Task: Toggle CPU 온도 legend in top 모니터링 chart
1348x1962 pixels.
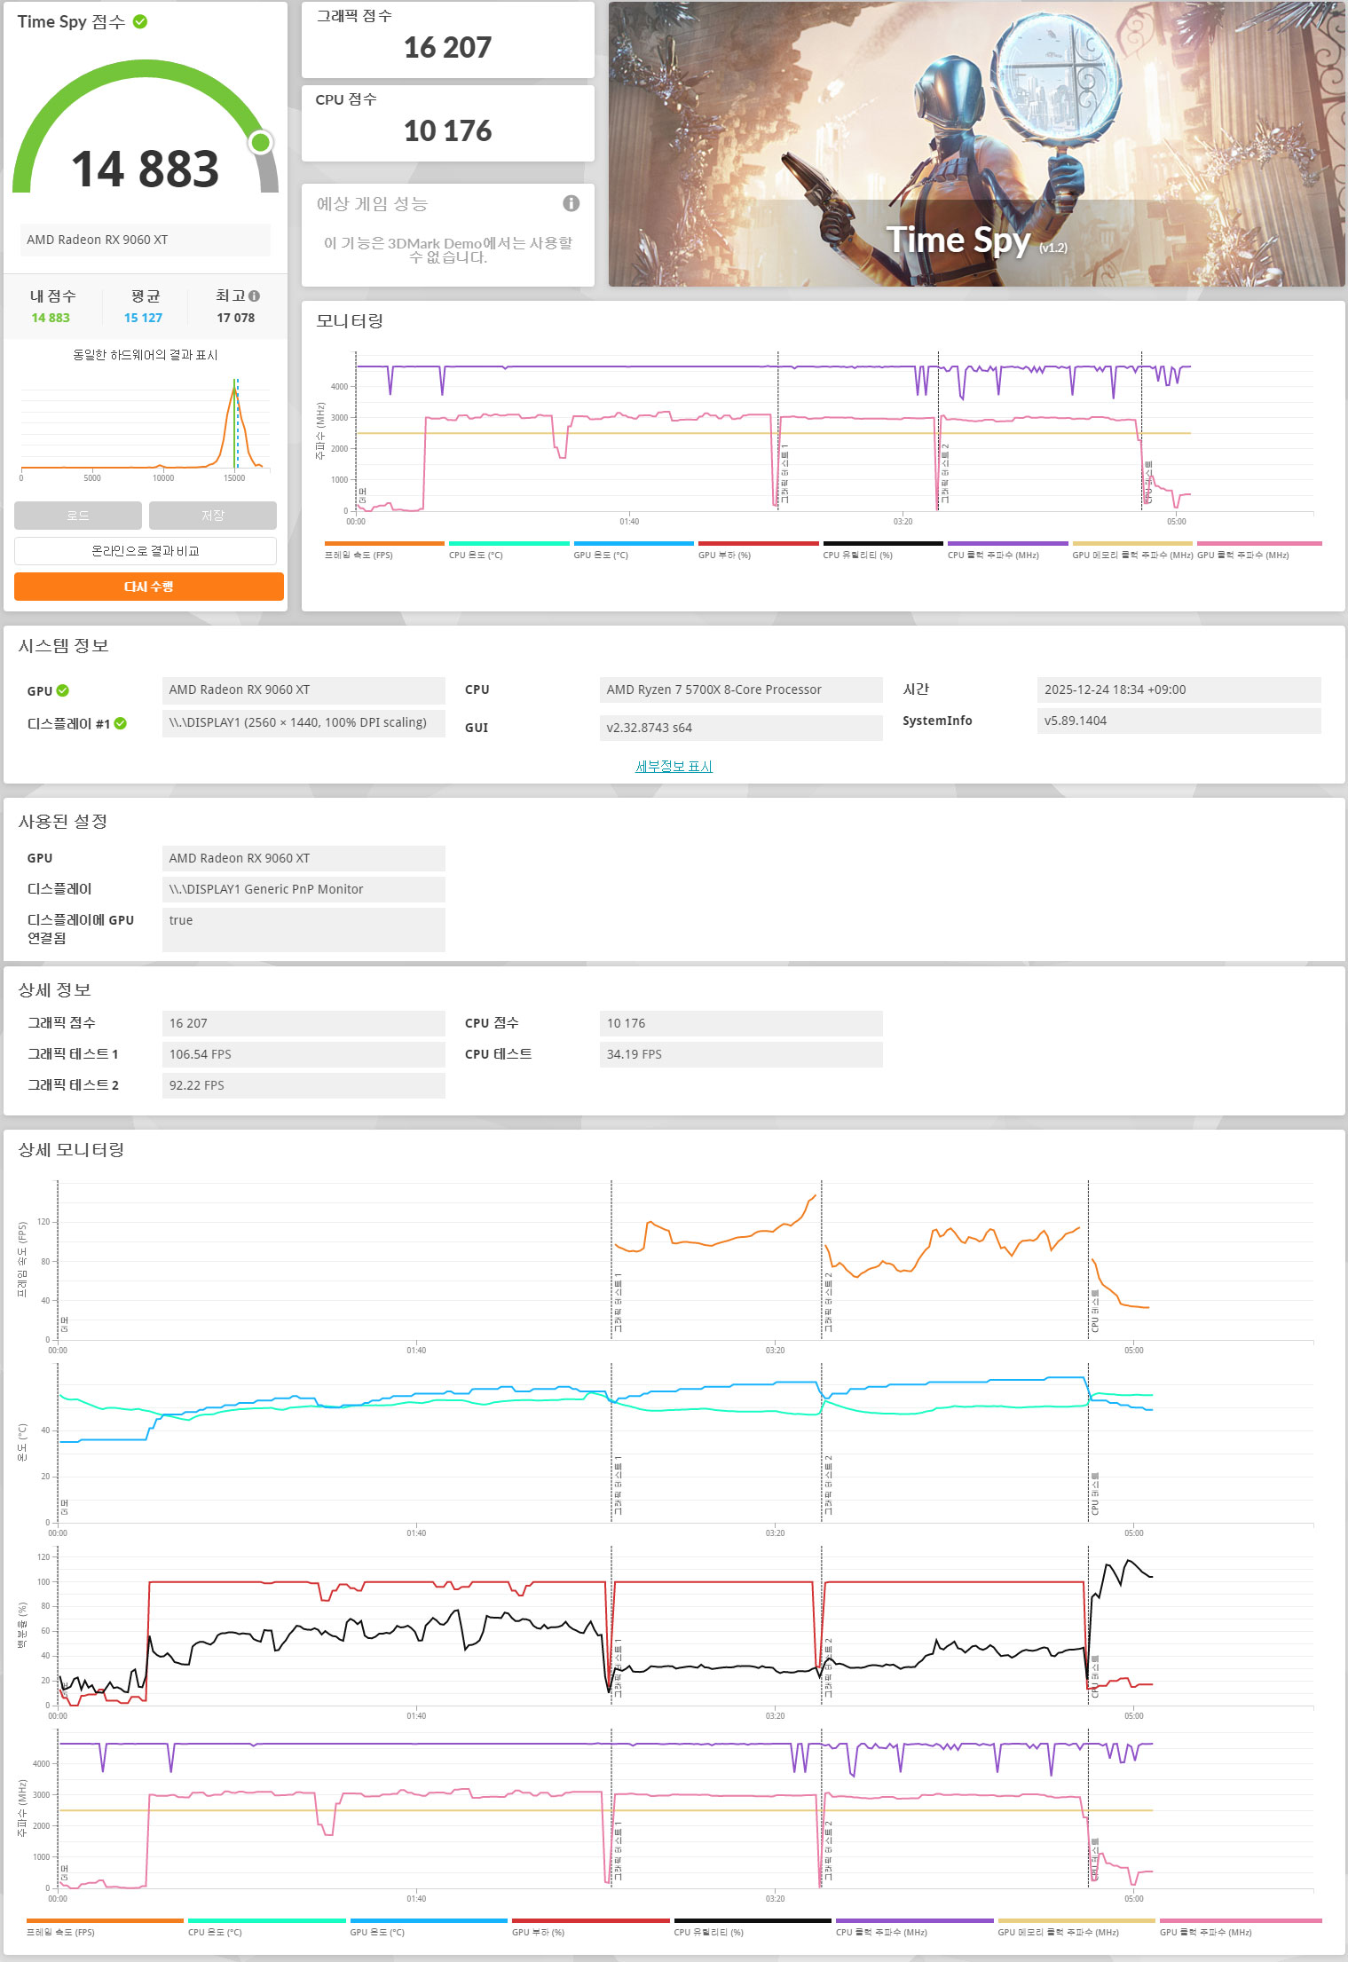Action: [x=508, y=550]
